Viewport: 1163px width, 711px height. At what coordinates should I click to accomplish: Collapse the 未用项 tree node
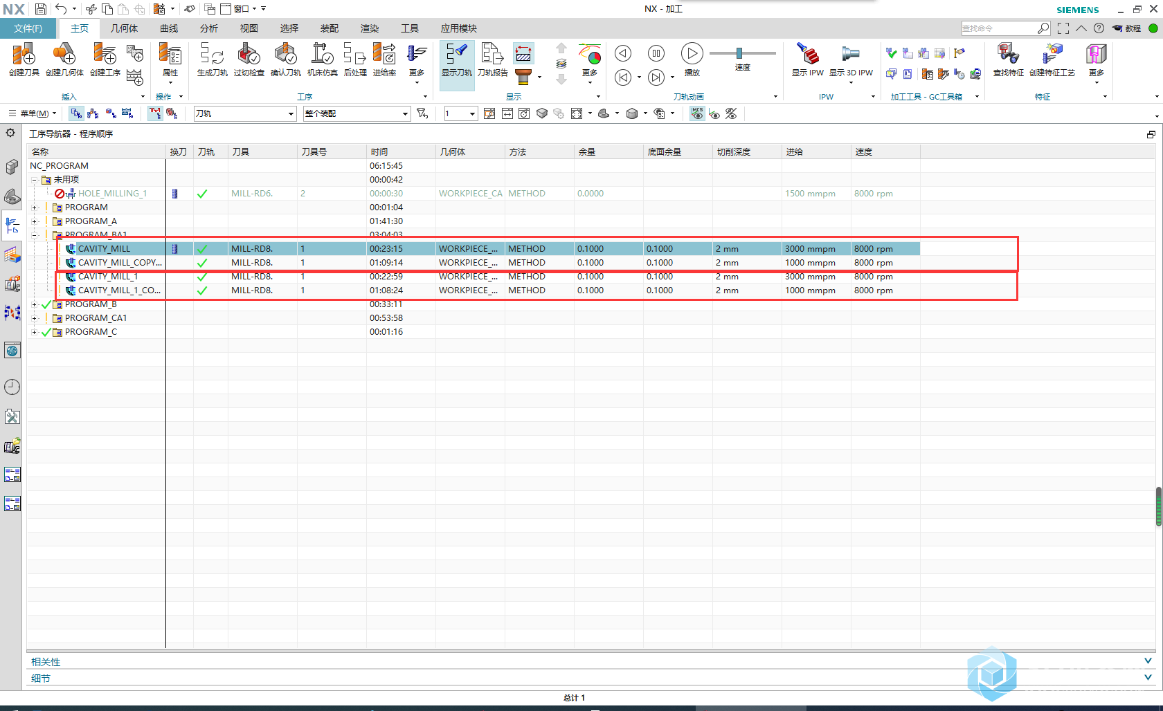pyautogui.click(x=34, y=180)
